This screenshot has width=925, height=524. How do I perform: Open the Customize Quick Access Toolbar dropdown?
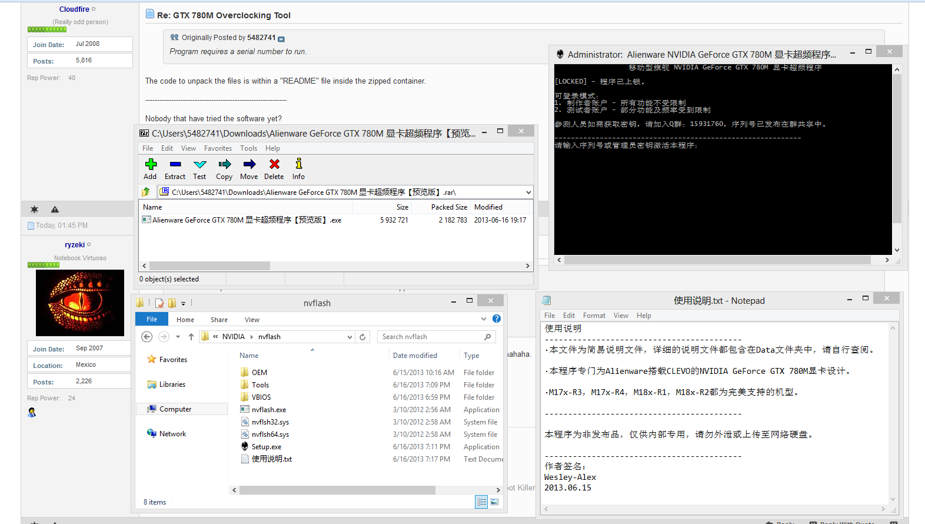click(183, 304)
